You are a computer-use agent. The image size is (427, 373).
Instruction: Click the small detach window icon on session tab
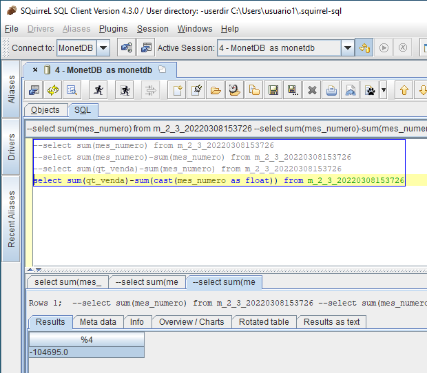point(163,69)
